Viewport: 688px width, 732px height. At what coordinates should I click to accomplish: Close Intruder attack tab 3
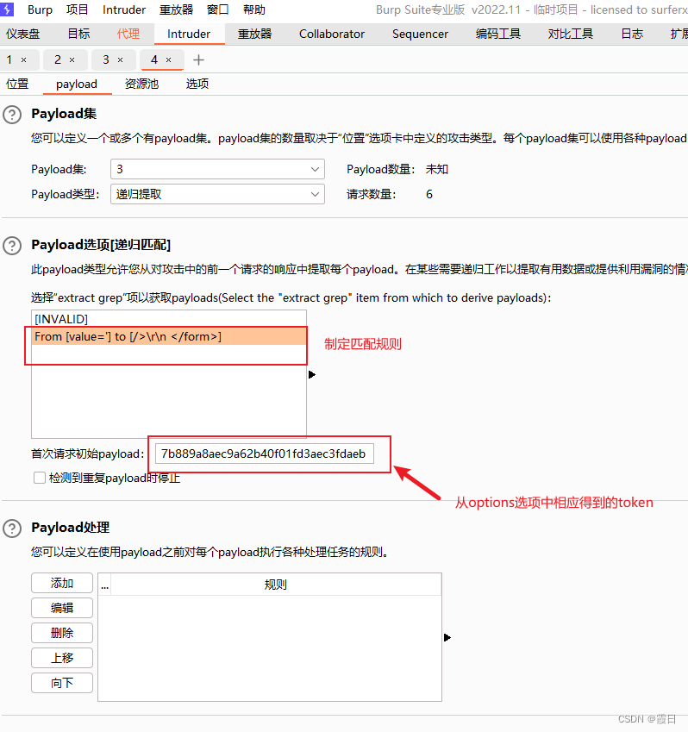pos(121,60)
